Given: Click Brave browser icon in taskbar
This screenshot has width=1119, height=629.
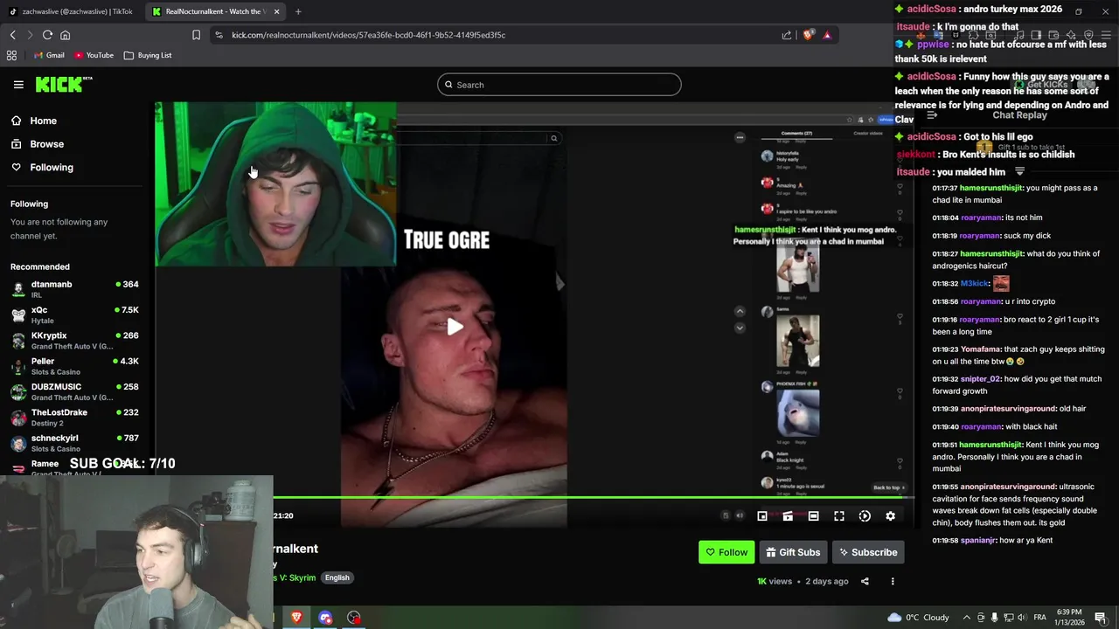Looking at the screenshot, I should coord(296,617).
